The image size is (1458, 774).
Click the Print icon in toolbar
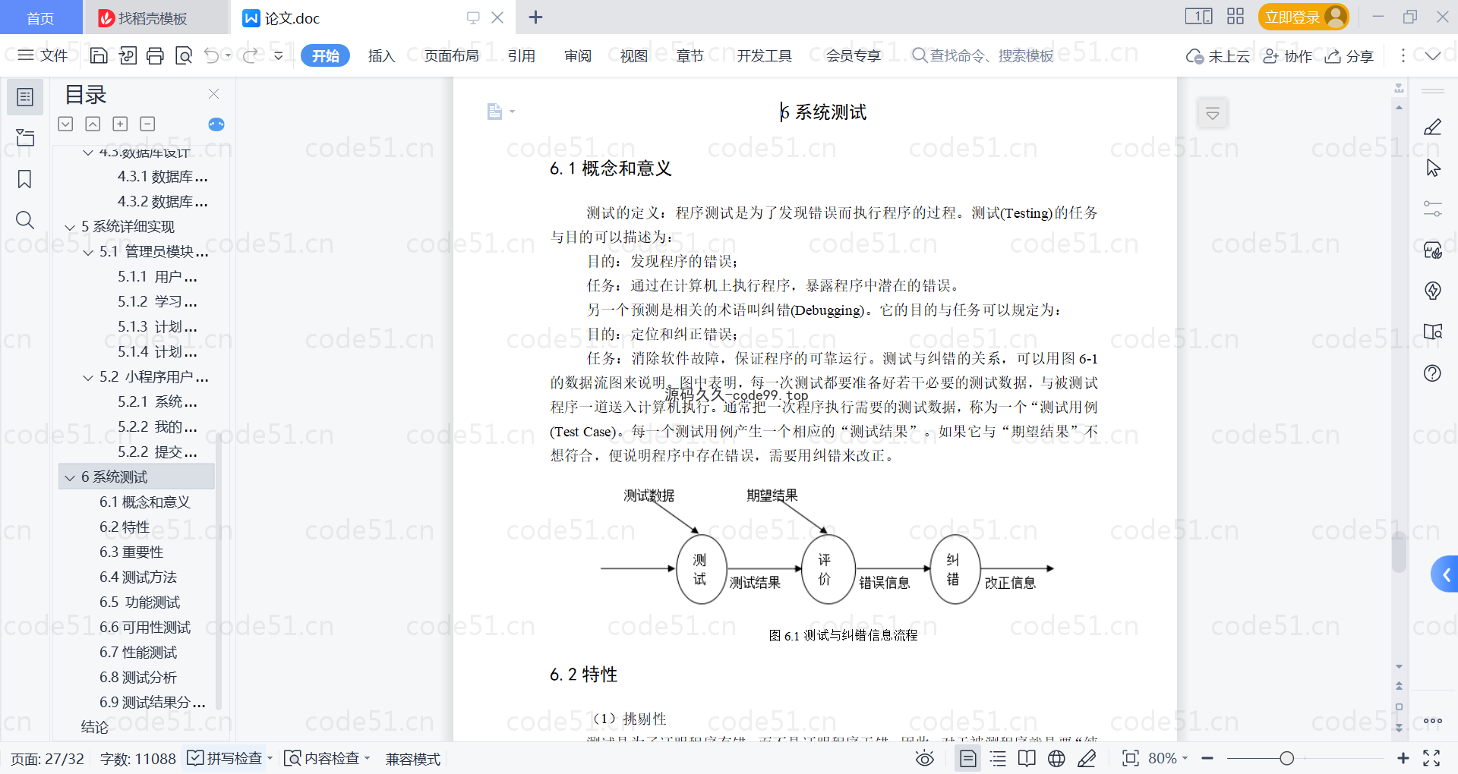[155, 55]
